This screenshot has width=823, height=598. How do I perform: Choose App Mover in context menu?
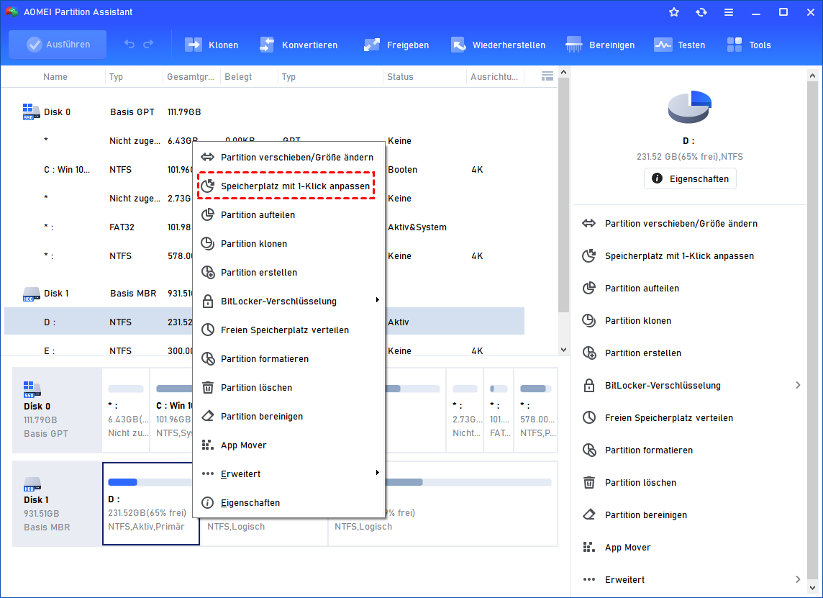click(288, 445)
